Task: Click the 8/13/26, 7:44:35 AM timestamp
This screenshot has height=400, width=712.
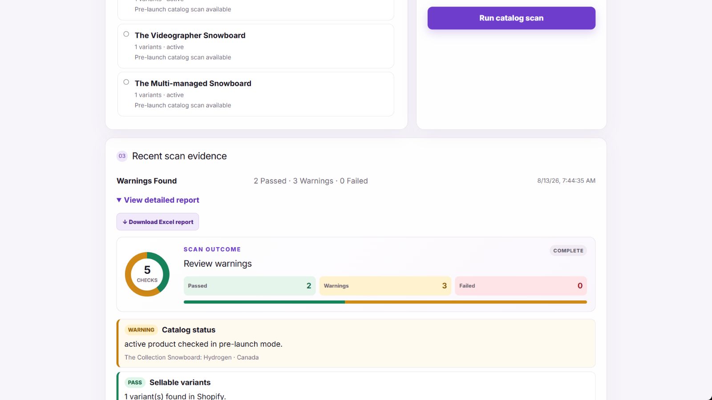Action: pyautogui.click(x=566, y=180)
